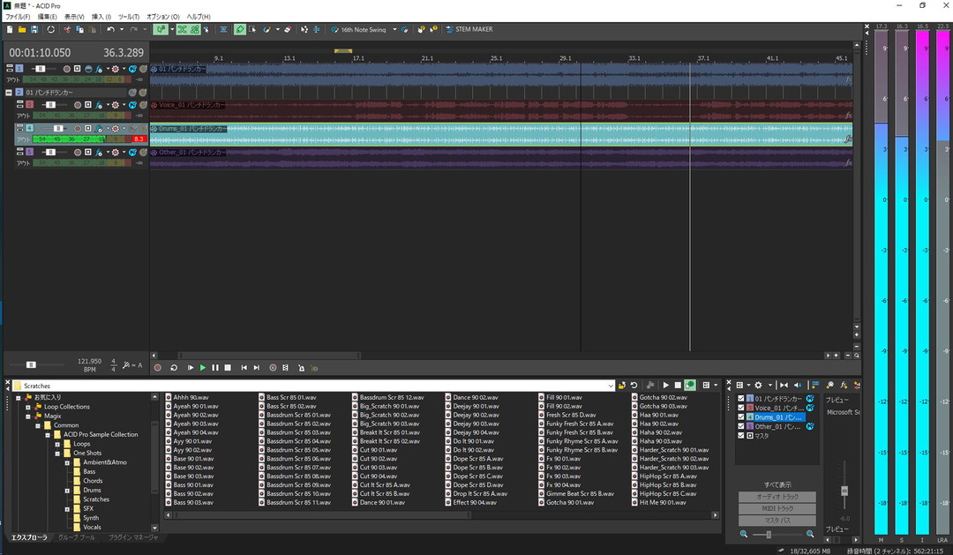Click the オーディオ トラック button

click(777, 497)
